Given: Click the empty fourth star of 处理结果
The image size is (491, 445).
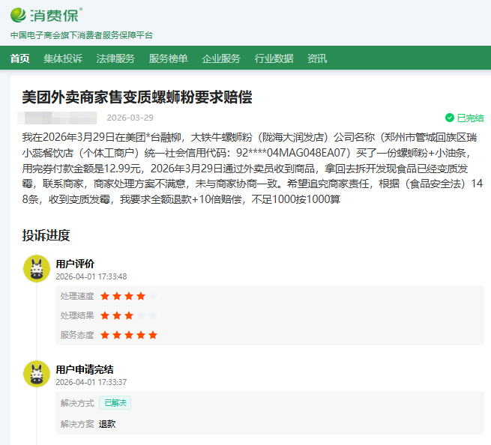Looking at the screenshot, I should click(x=141, y=315).
